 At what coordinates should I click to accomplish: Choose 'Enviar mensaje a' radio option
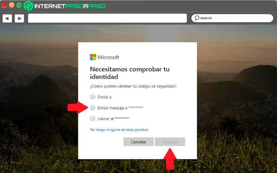(x=92, y=108)
